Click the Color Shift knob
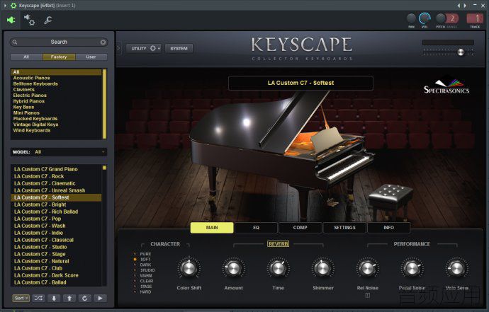489x312 pixels. [189, 268]
